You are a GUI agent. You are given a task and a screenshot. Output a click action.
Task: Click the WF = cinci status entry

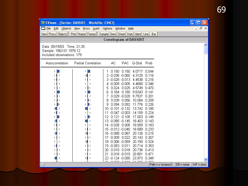(200, 165)
